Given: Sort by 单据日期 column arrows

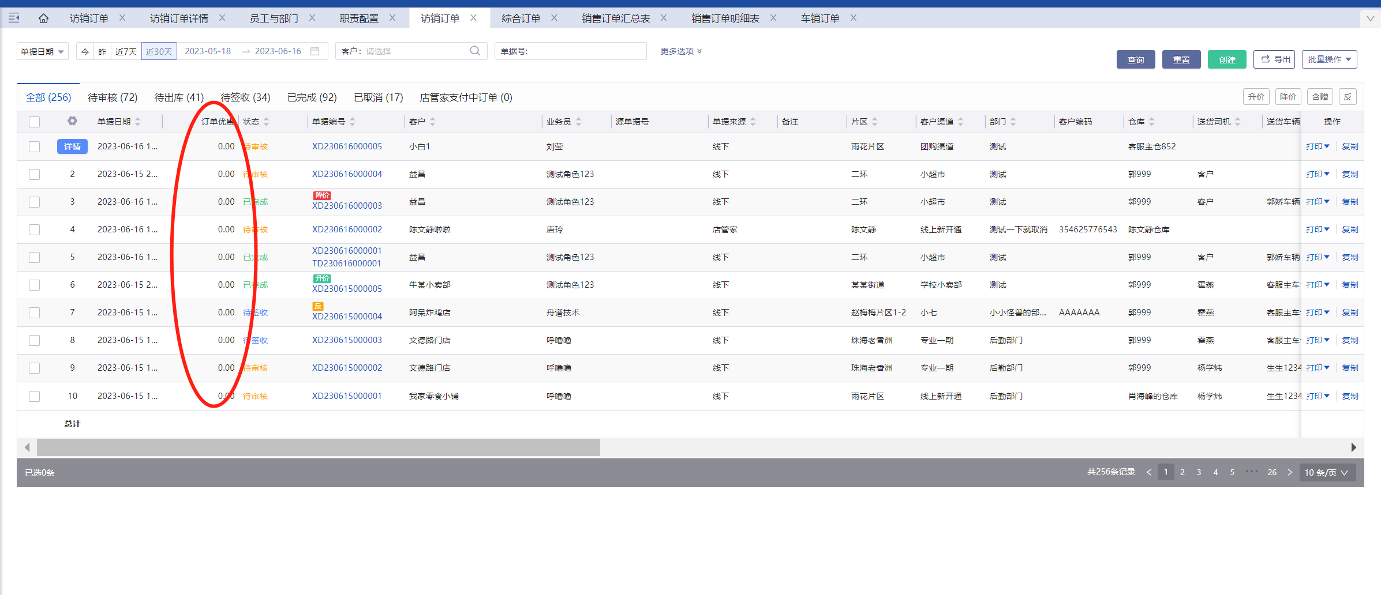Looking at the screenshot, I should point(138,122).
